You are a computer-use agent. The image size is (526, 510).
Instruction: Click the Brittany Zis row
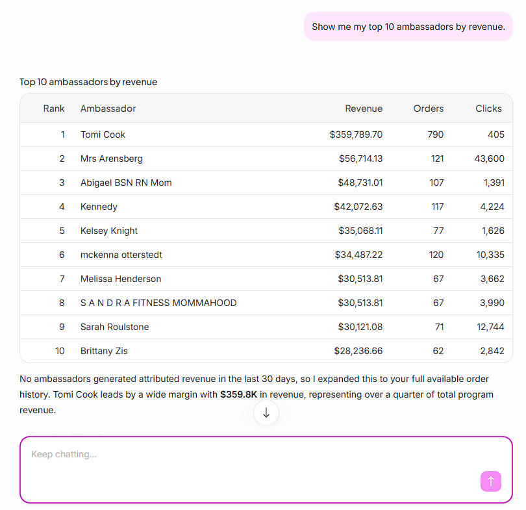tap(266, 351)
